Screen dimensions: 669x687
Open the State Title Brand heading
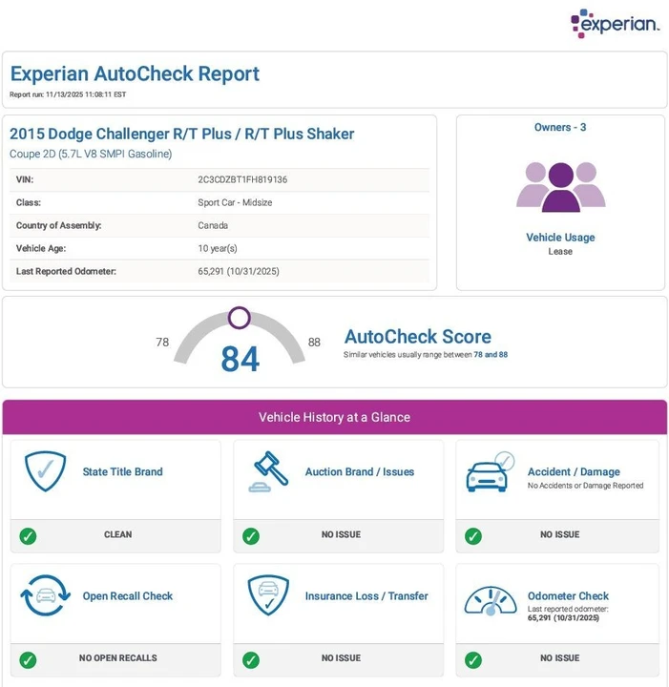123,472
